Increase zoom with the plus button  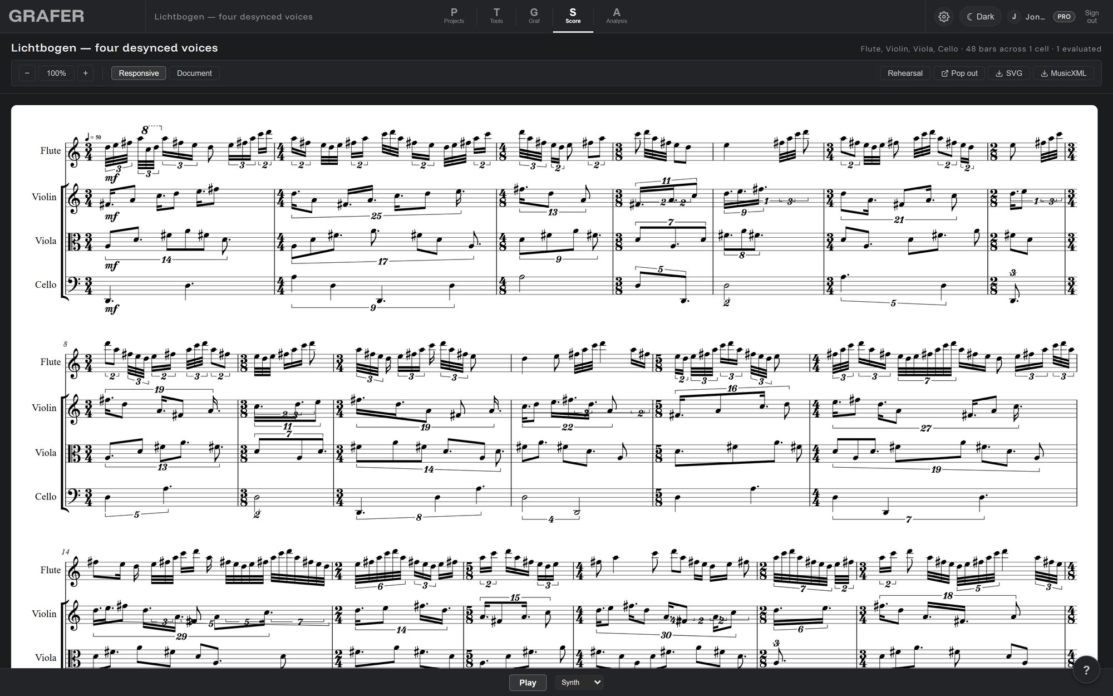85,73
